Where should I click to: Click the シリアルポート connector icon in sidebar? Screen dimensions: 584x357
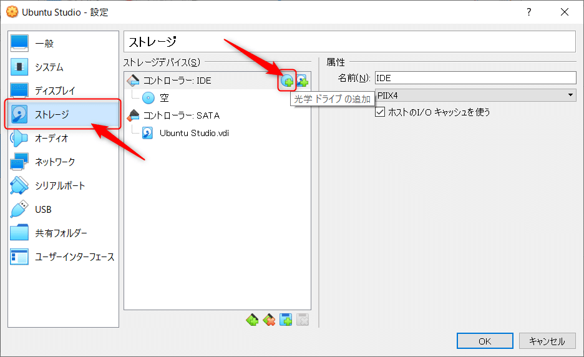[x=19, y=185]
